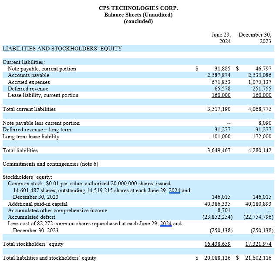Click deferred revenue value 65,578
Image resolution: width=276 pixels, height=264 pixels.
(222, 89)
